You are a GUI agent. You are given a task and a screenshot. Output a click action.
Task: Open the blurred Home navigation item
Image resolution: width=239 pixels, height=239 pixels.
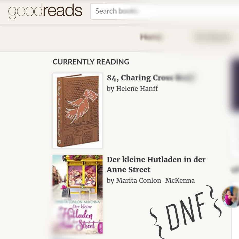pos(151,37)
